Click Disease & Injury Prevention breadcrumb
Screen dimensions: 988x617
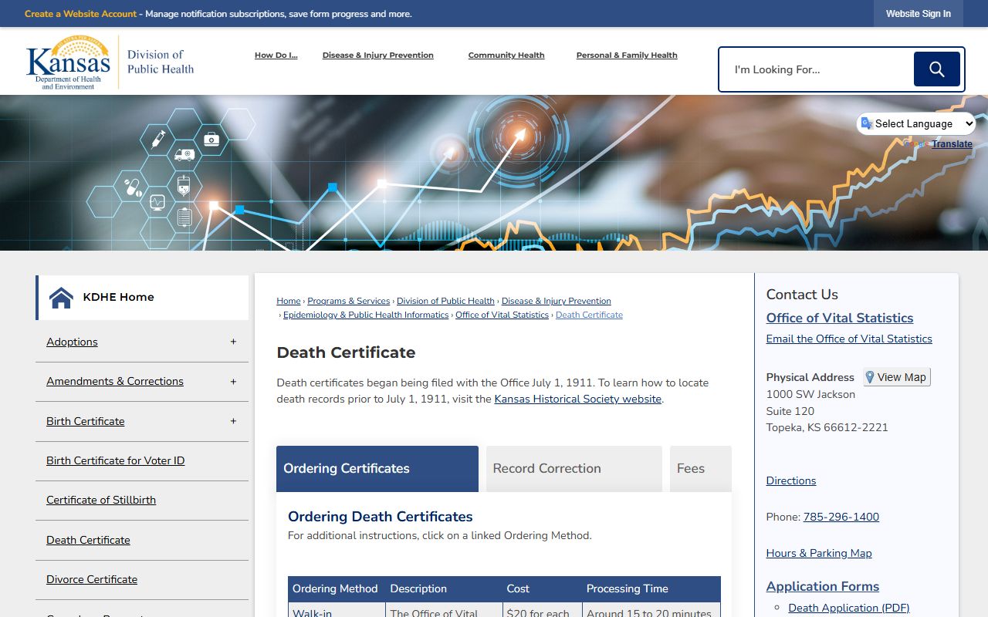[557, 301]
